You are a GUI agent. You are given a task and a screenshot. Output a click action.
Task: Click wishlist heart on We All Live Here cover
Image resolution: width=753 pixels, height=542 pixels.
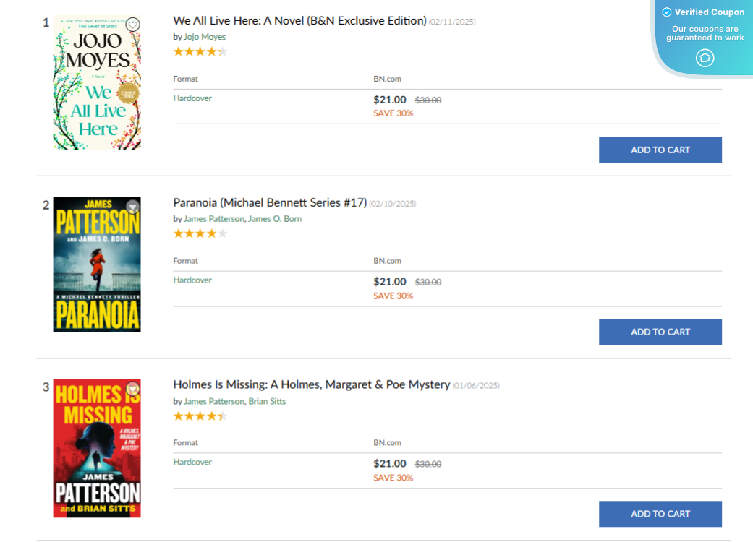click(x=132, y=25)
